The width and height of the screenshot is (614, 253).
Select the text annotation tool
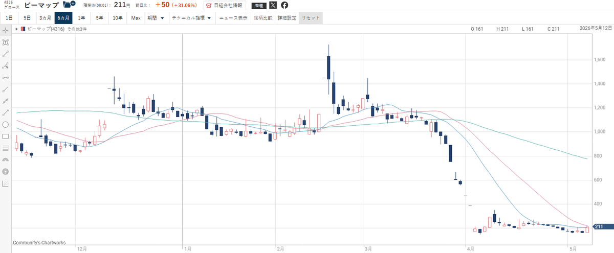[6, 42]
